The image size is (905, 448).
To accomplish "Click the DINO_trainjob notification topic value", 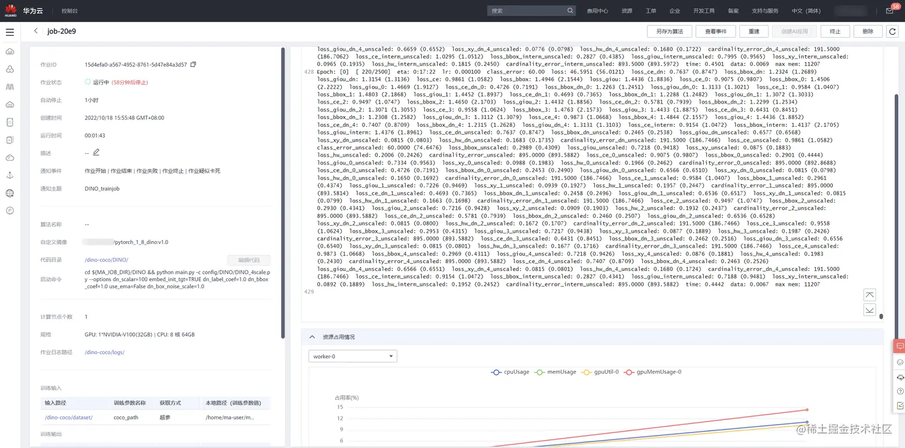I will click(x=104, y=188).
